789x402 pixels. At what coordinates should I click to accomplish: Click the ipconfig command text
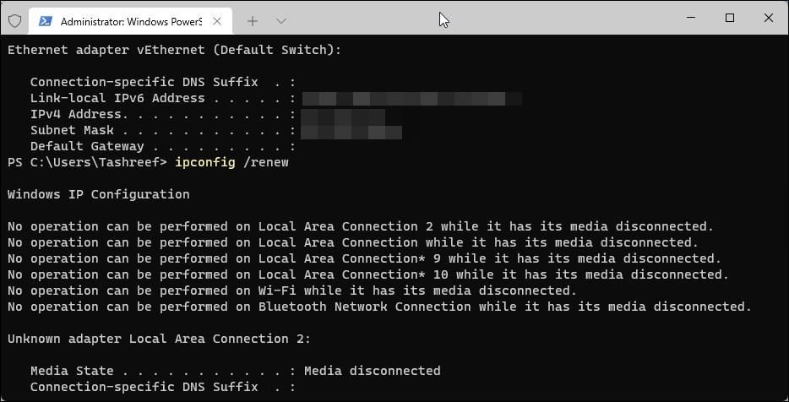[x=204, y=162]
